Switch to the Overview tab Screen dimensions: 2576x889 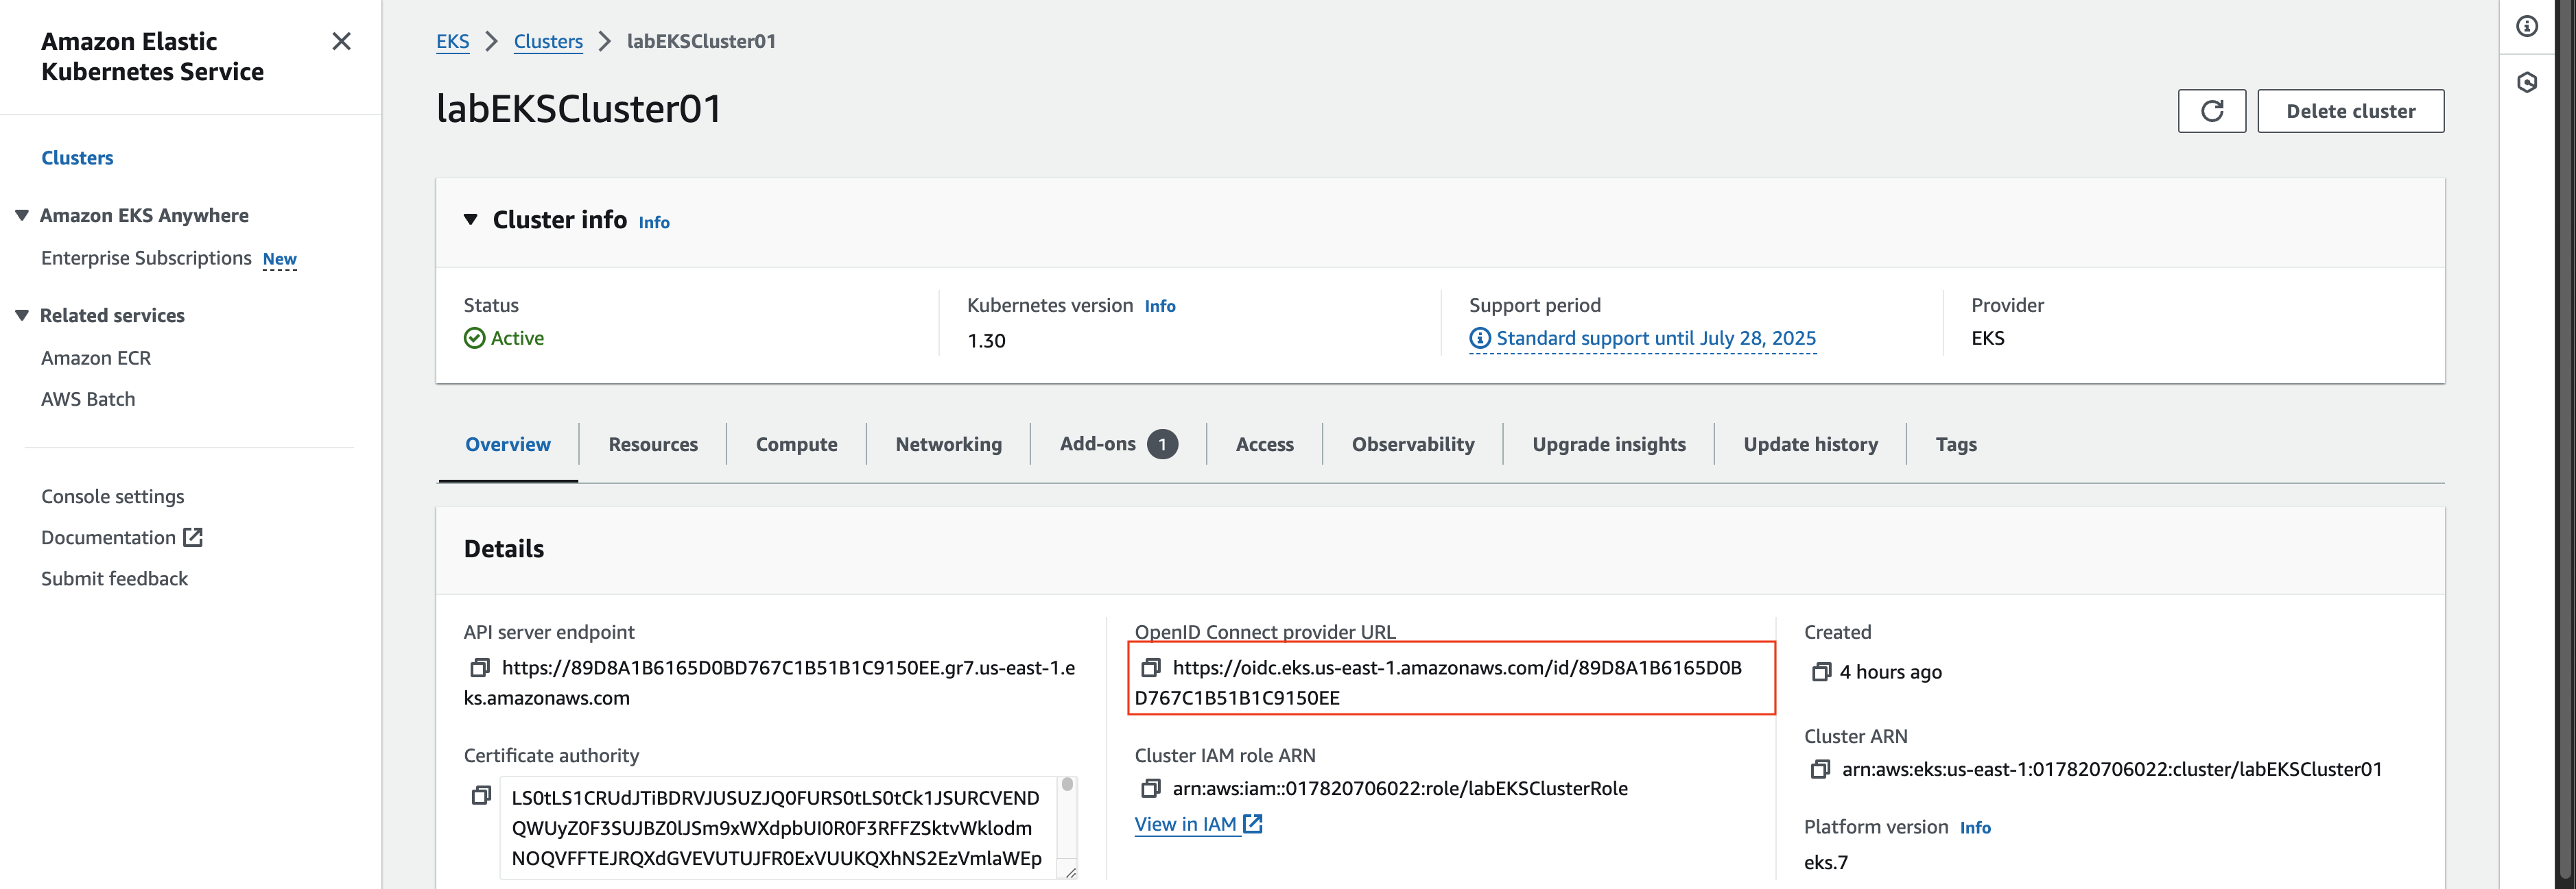point(508,444)
